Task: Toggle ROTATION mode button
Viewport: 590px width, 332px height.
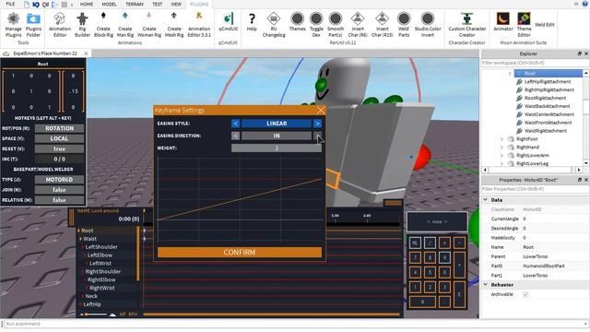Action: (x=59, y=128)
